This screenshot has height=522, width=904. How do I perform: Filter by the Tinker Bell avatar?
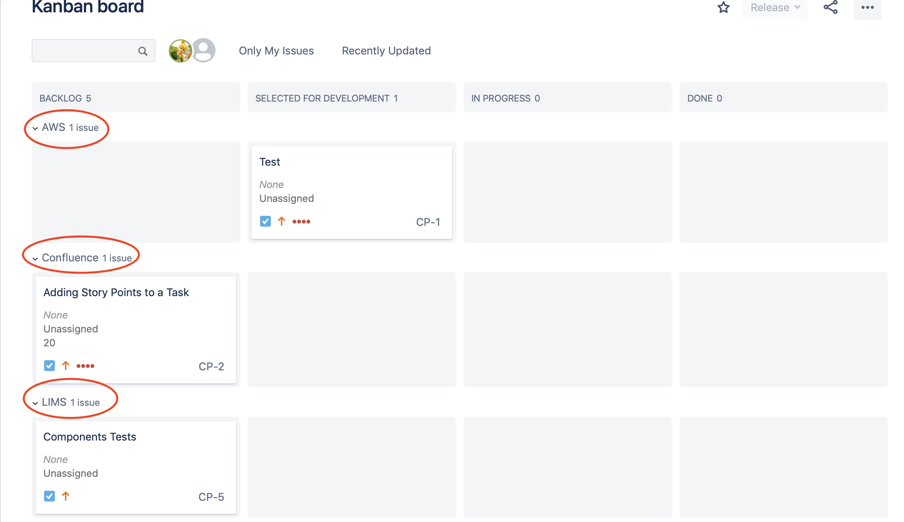pyautogui.click(x=180, y=51)
